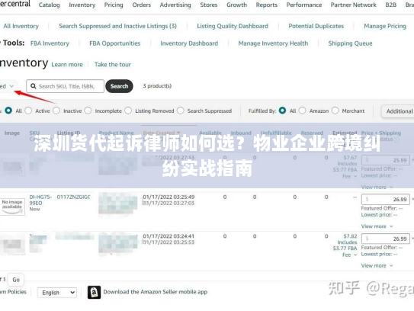This screenshot has height=311, width=414.
Task: Select the Active radio button
Action: pos(28,111)
